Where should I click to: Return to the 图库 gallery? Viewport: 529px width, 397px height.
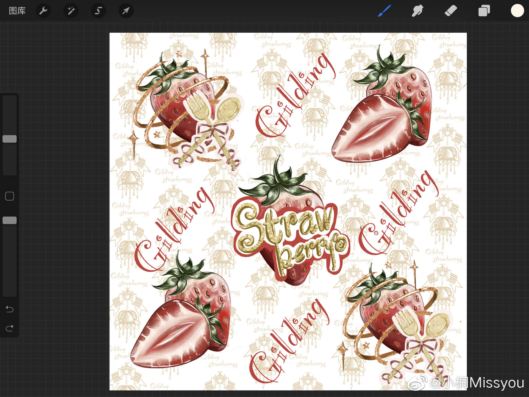(17, 11)
